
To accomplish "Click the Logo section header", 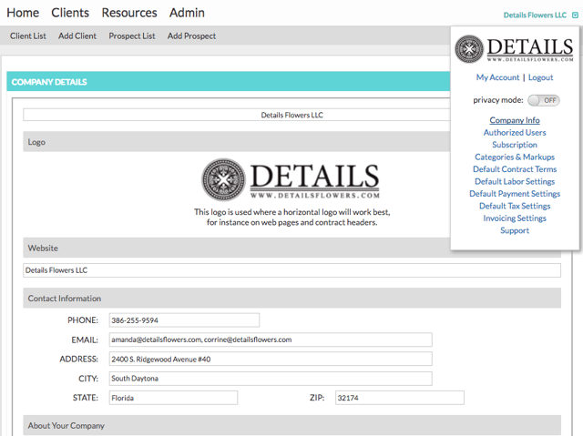I will click(237, 141).
